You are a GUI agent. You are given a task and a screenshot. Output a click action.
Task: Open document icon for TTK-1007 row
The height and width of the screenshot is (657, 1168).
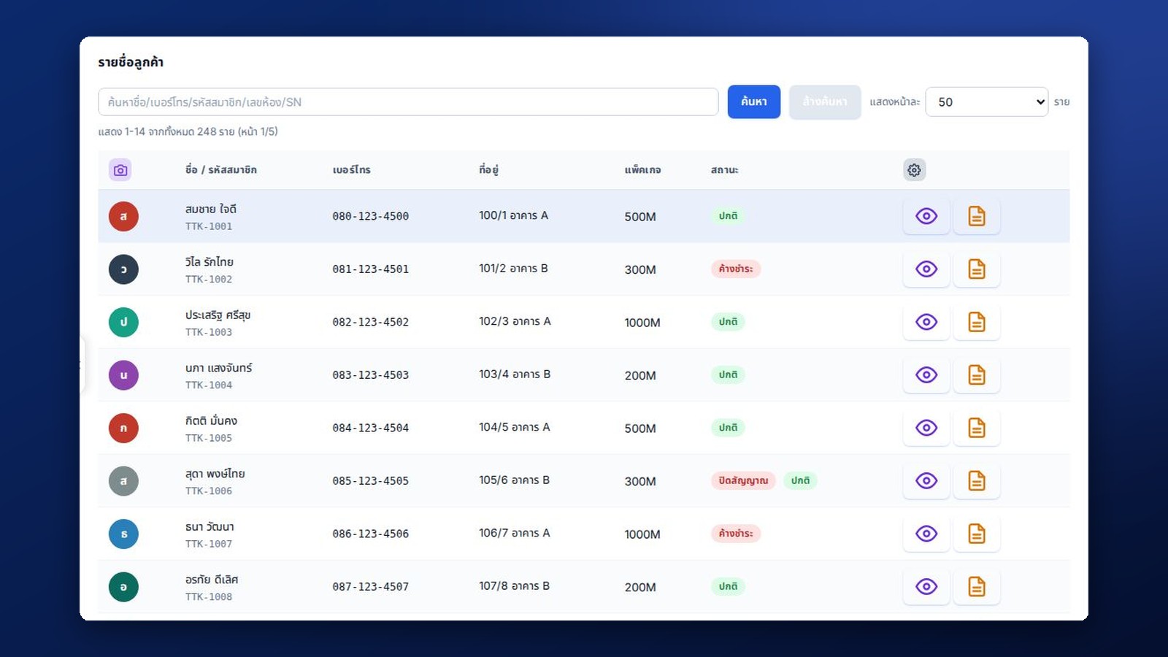(977, 534)
